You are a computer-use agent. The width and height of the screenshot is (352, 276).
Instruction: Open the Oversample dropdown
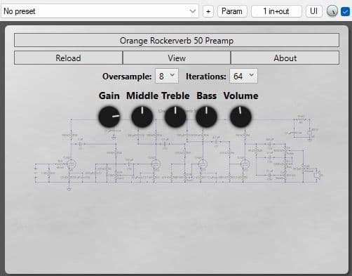click(x=167, y=76)
